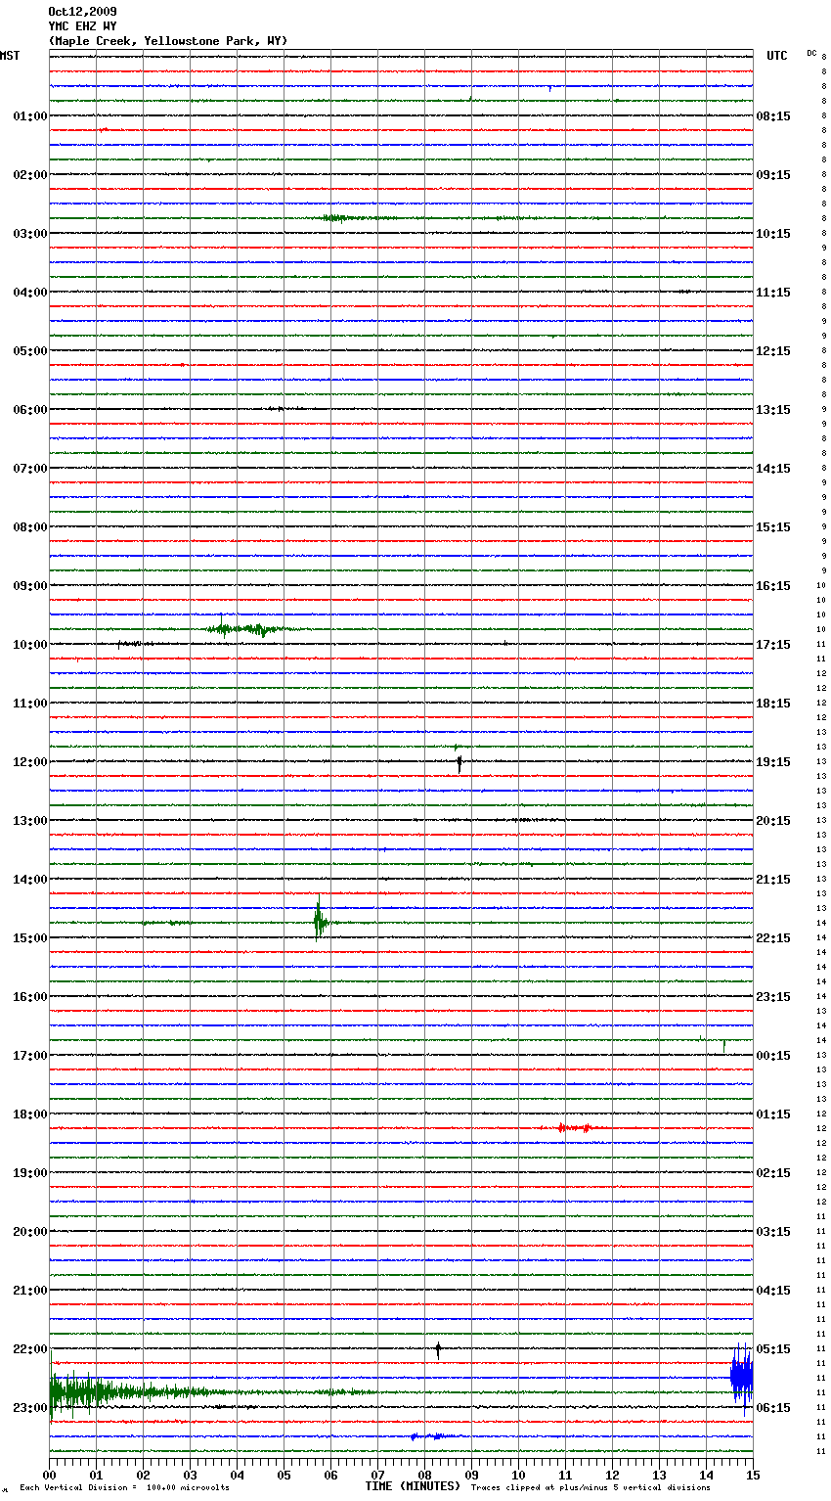Click the '06:15' UTC time label

coord(773,1408)
